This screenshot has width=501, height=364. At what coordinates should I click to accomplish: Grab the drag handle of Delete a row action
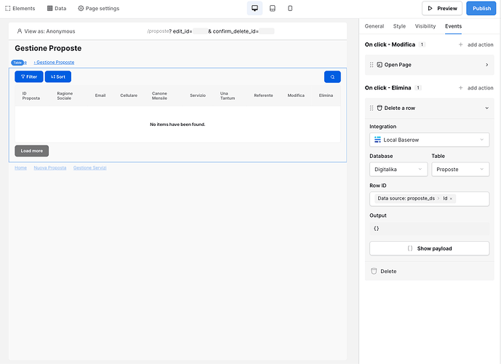coord(372,108)
